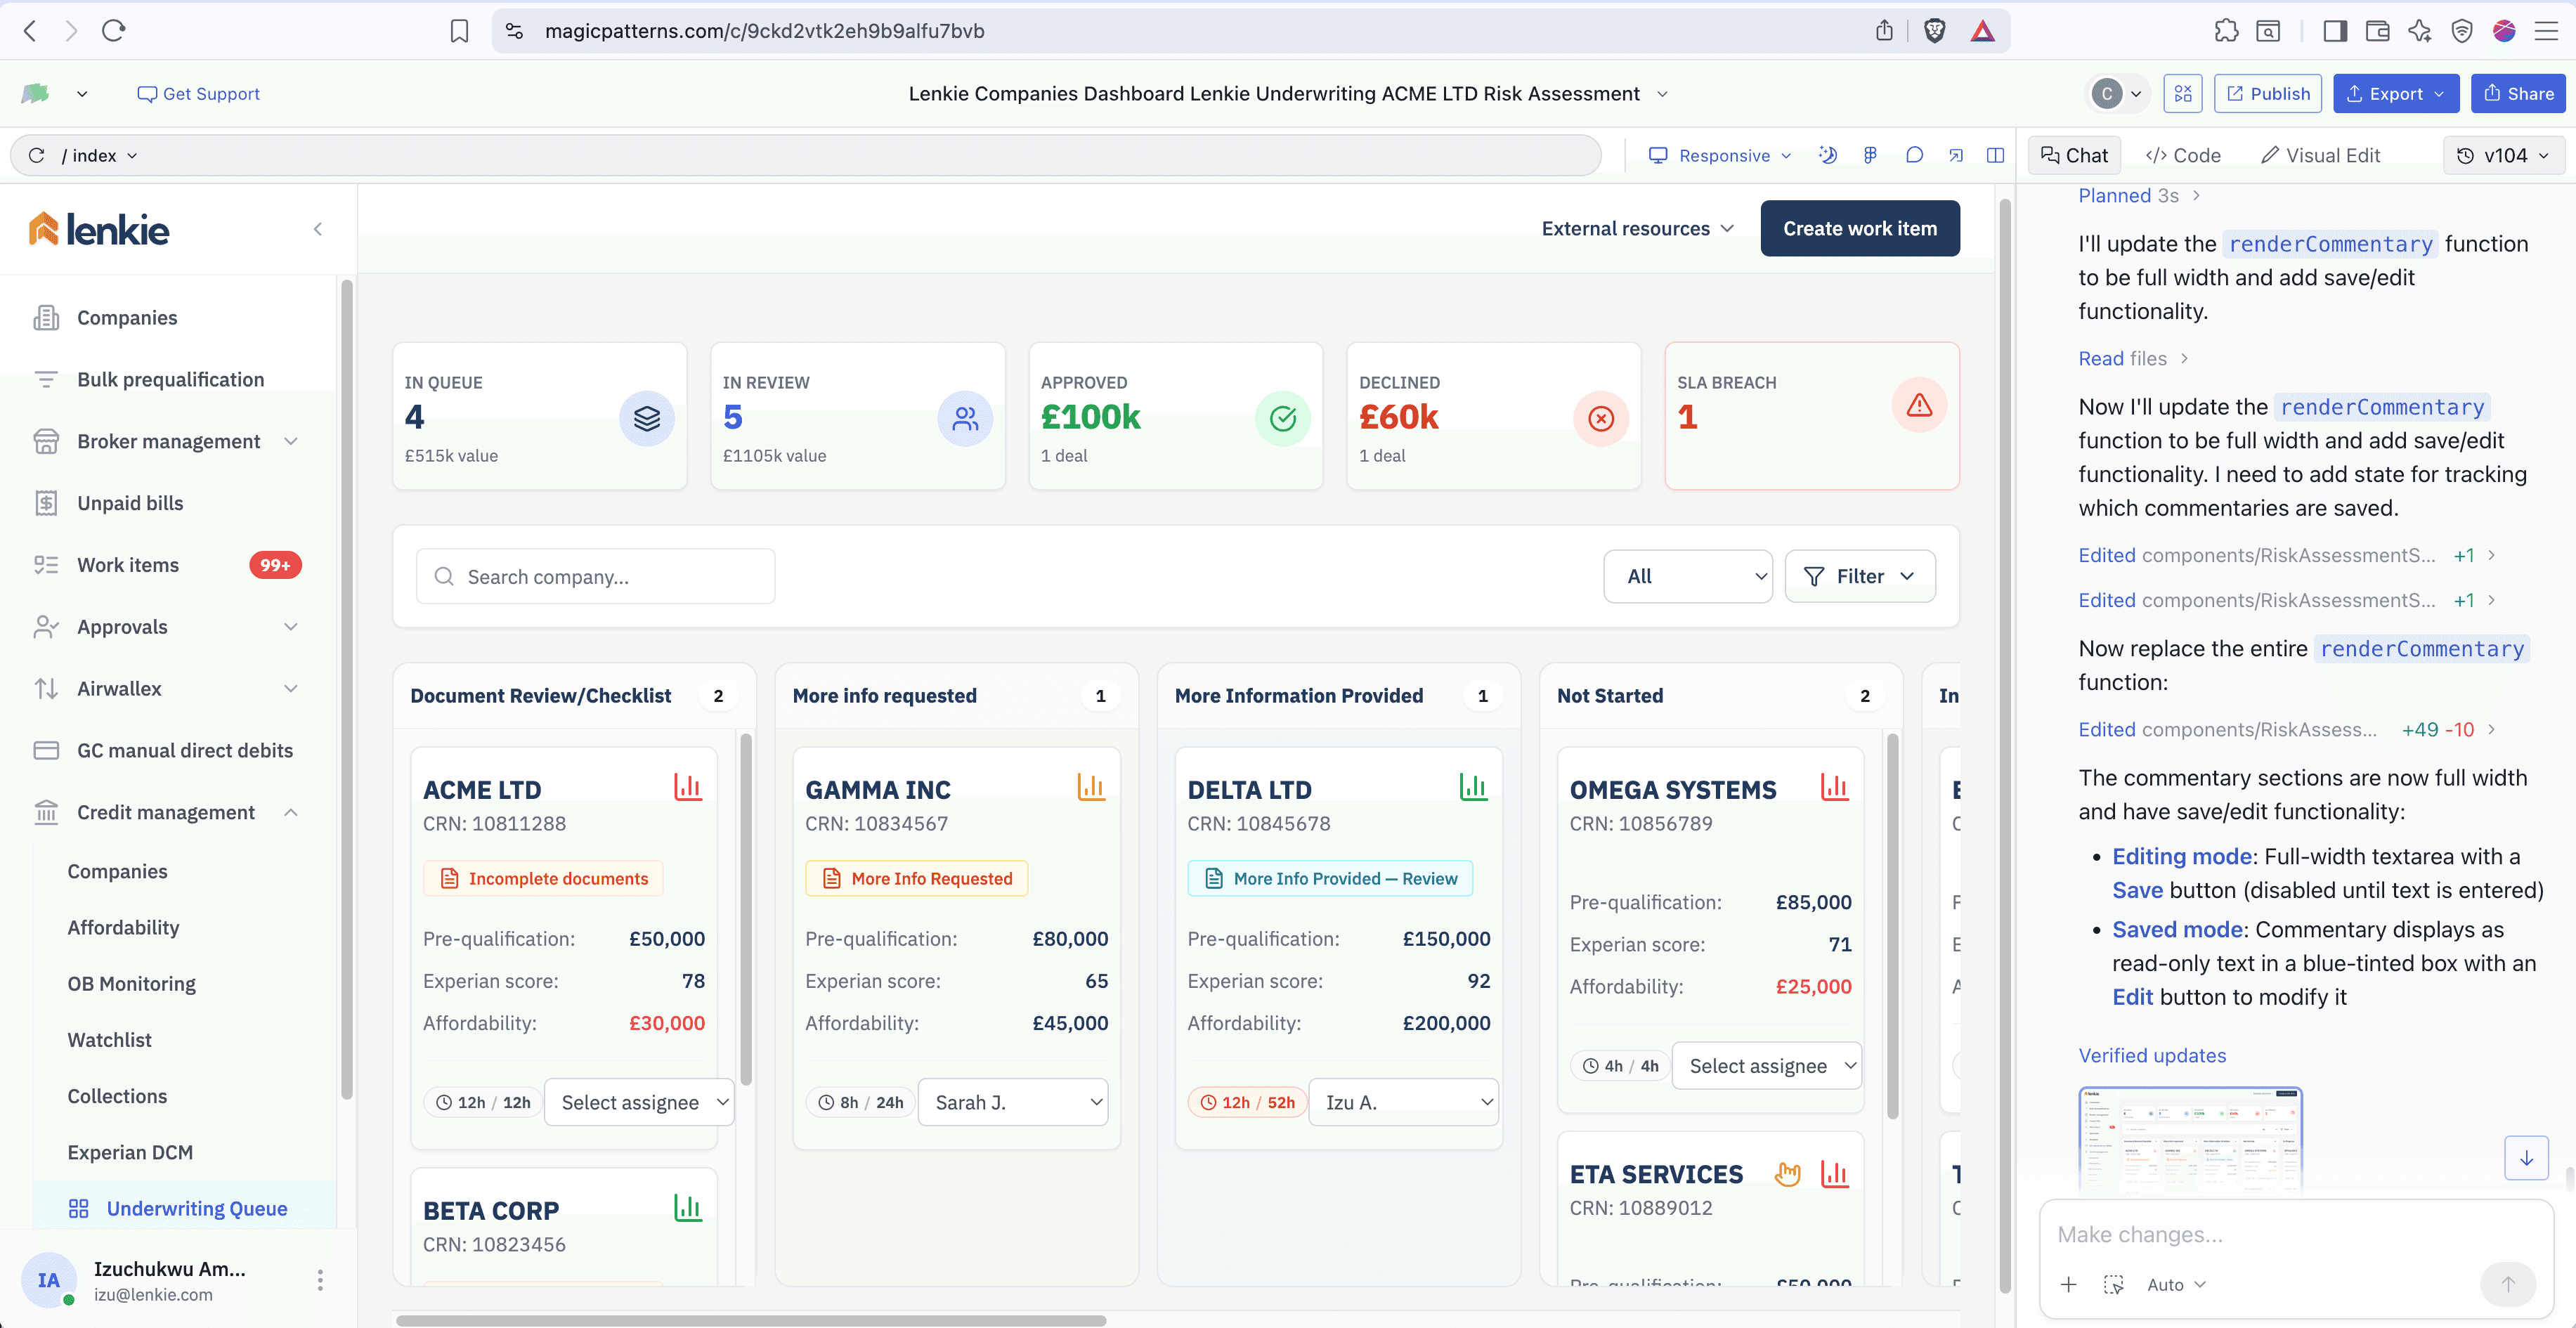Click the Search company input field
Viewport: 2576px width, 1328px height.
pos(596,576)
